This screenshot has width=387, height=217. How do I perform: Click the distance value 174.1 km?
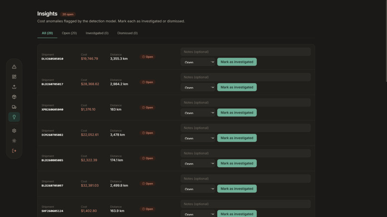(117, 160)
